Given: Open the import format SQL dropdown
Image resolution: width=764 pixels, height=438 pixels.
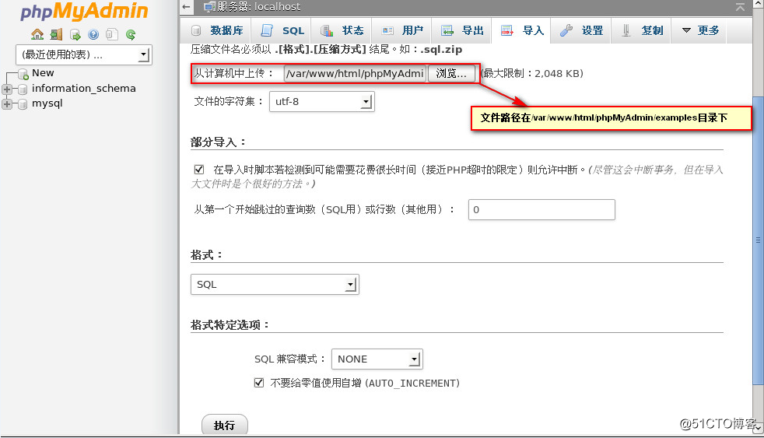Looking at the screenshot, I should tap(275, 285).
